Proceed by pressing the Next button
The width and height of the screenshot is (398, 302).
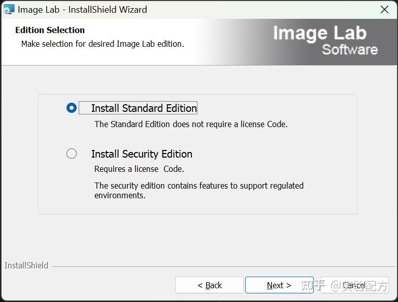tap(279, 285)
